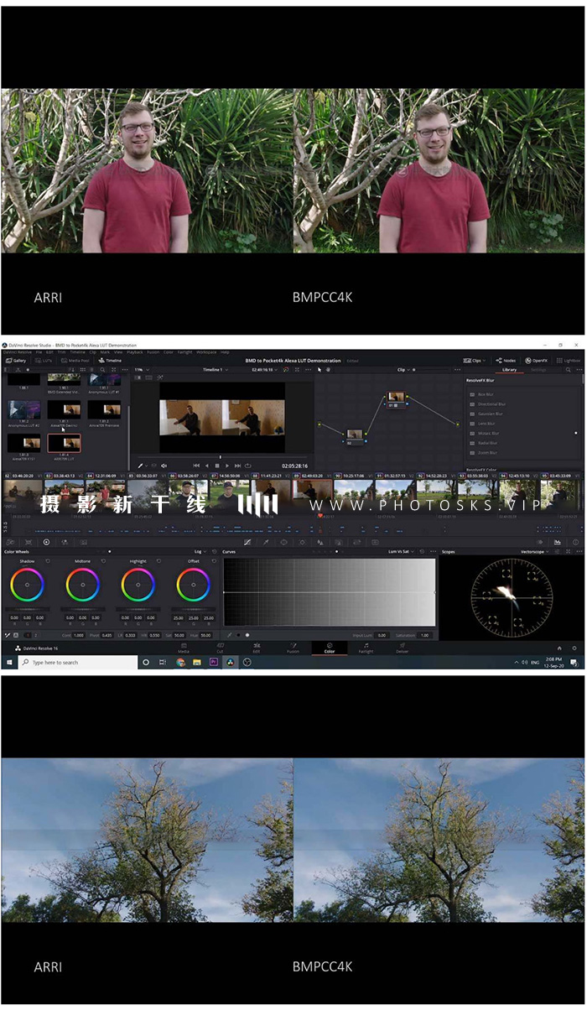Open gallery options three-dot menu

tap(124, 370)
